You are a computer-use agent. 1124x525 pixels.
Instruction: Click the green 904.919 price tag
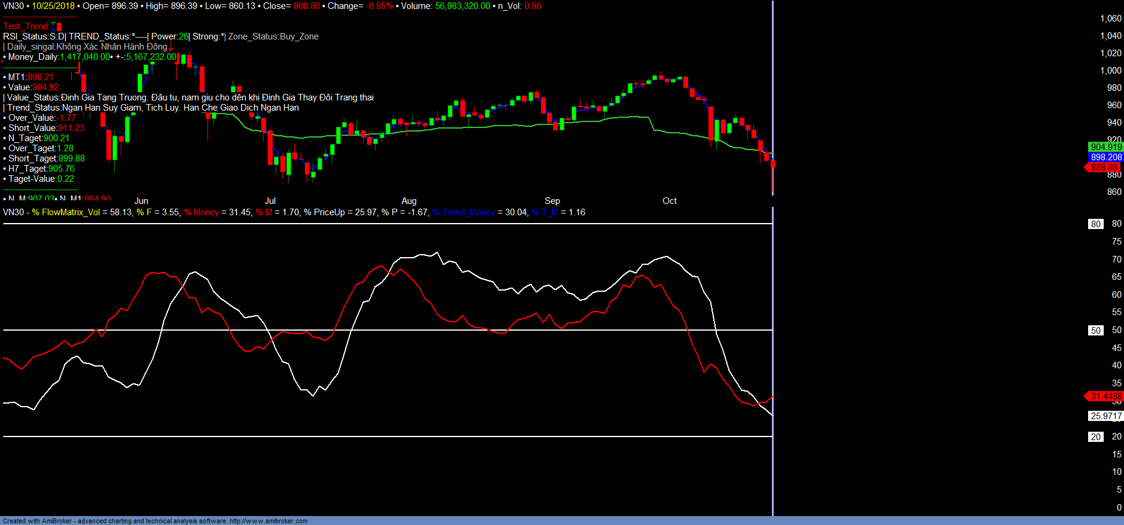click(x=1106, y=147)
